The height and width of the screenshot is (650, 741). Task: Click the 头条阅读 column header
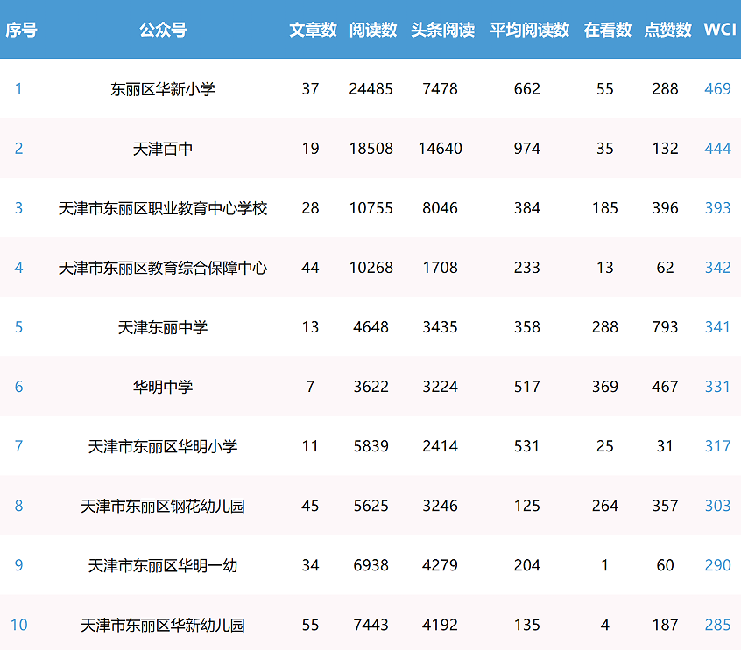(443, 30)
